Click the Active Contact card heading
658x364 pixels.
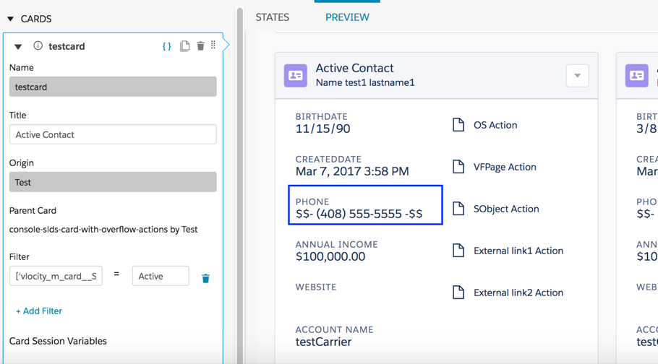[x=354, y=68]
